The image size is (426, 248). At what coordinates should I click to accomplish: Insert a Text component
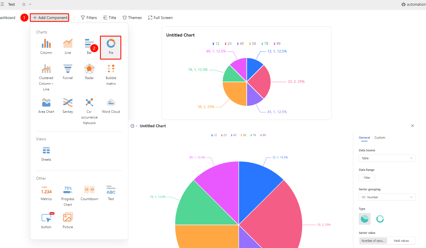coord(111,193)
